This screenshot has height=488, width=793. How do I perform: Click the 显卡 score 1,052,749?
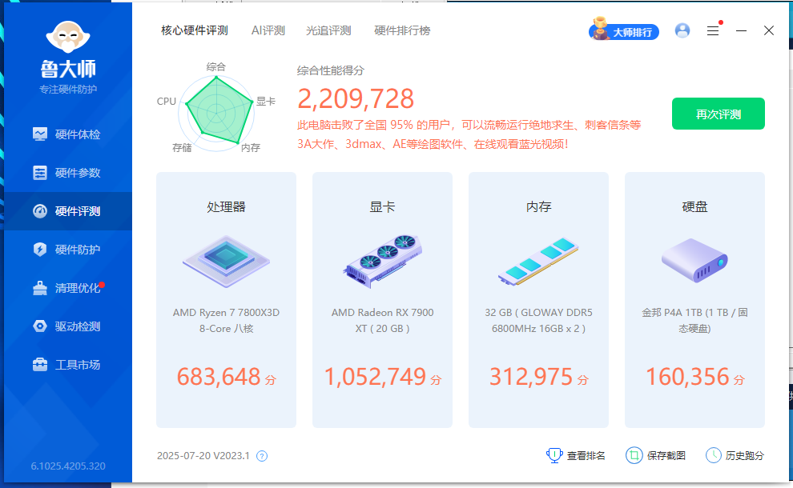(x=375, y=377)
